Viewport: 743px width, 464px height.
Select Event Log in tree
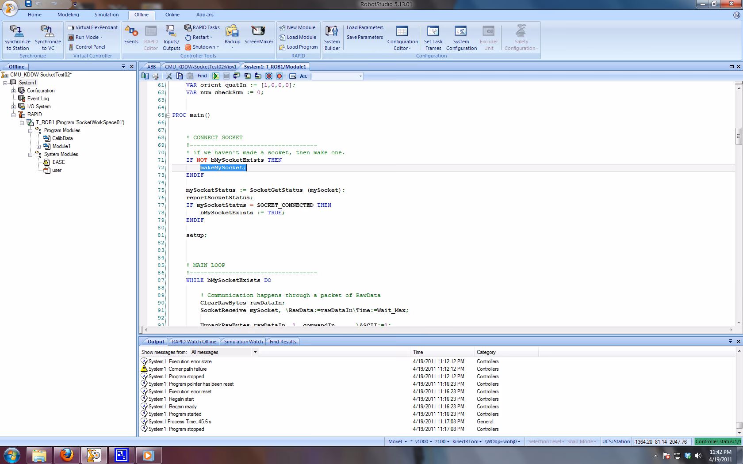pyautogui.click(x=38, y=99)
